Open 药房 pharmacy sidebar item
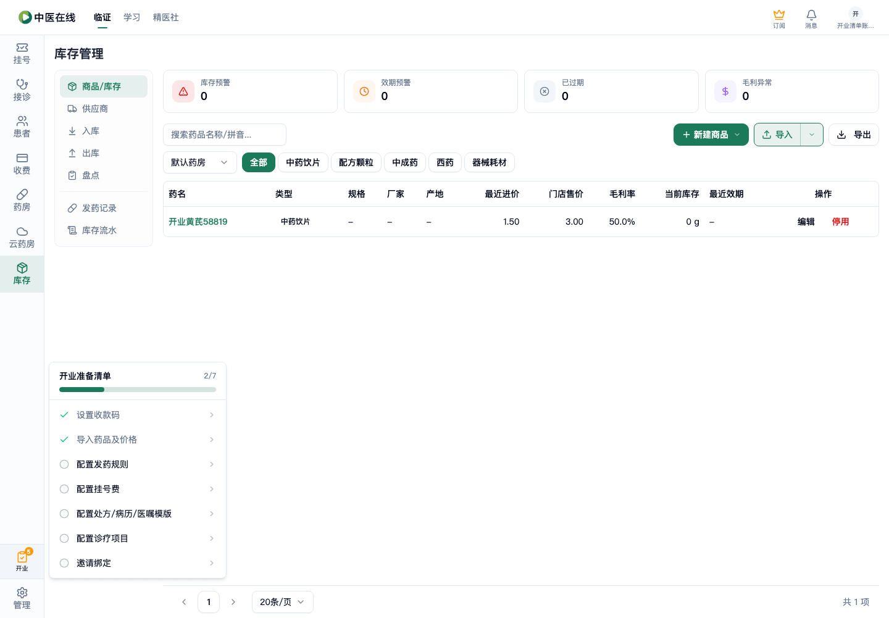This screenshot has width=889, height=618. pyautogui.click(x=22, y=201)
